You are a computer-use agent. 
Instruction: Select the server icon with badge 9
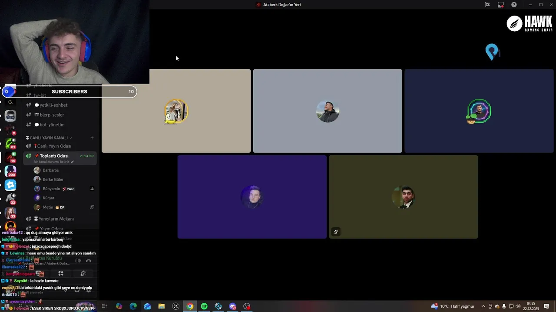click(10, 130)
